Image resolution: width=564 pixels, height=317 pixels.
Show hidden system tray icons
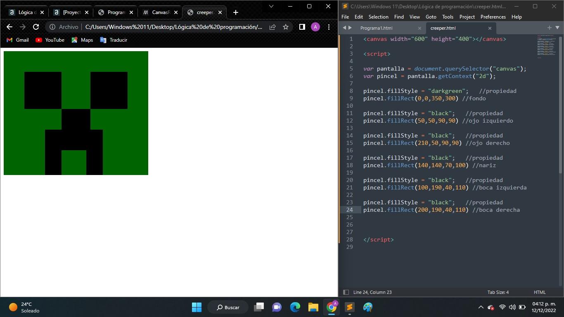pyautogui.click(x=481, y=307)
